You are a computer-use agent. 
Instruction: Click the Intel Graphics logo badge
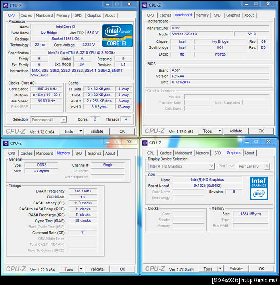tap(259, 189)
